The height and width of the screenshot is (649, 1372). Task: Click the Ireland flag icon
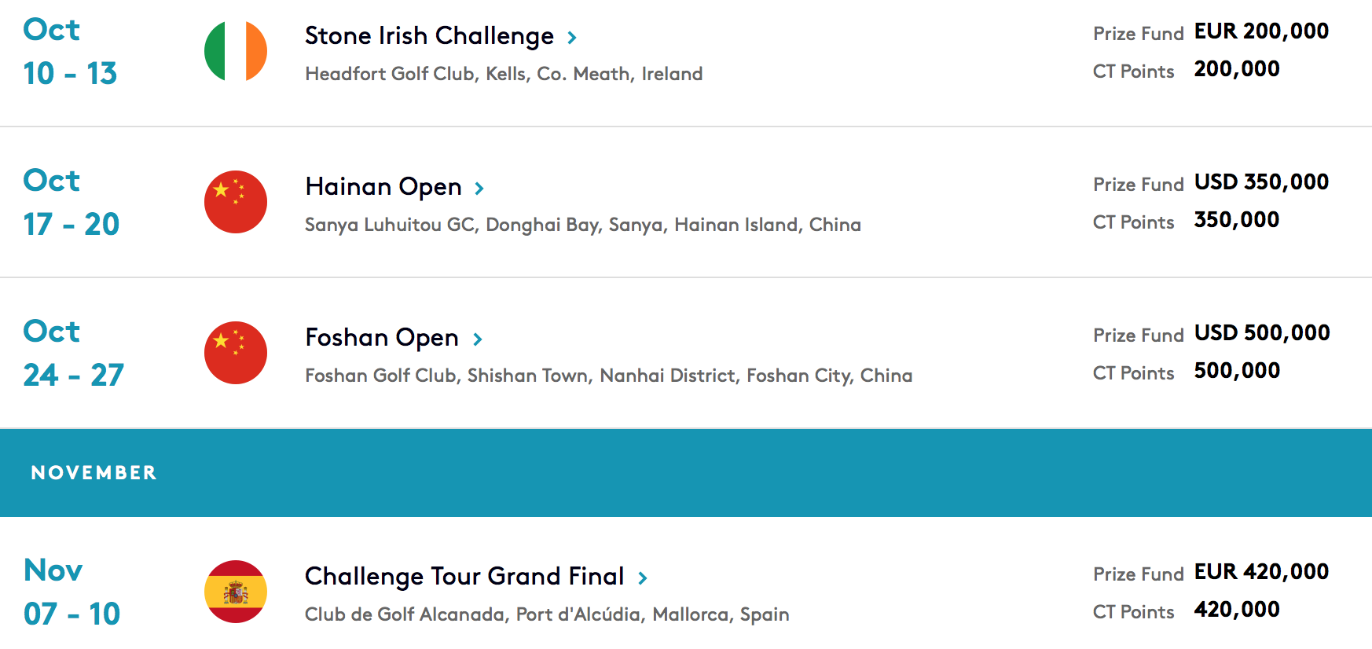236,51
